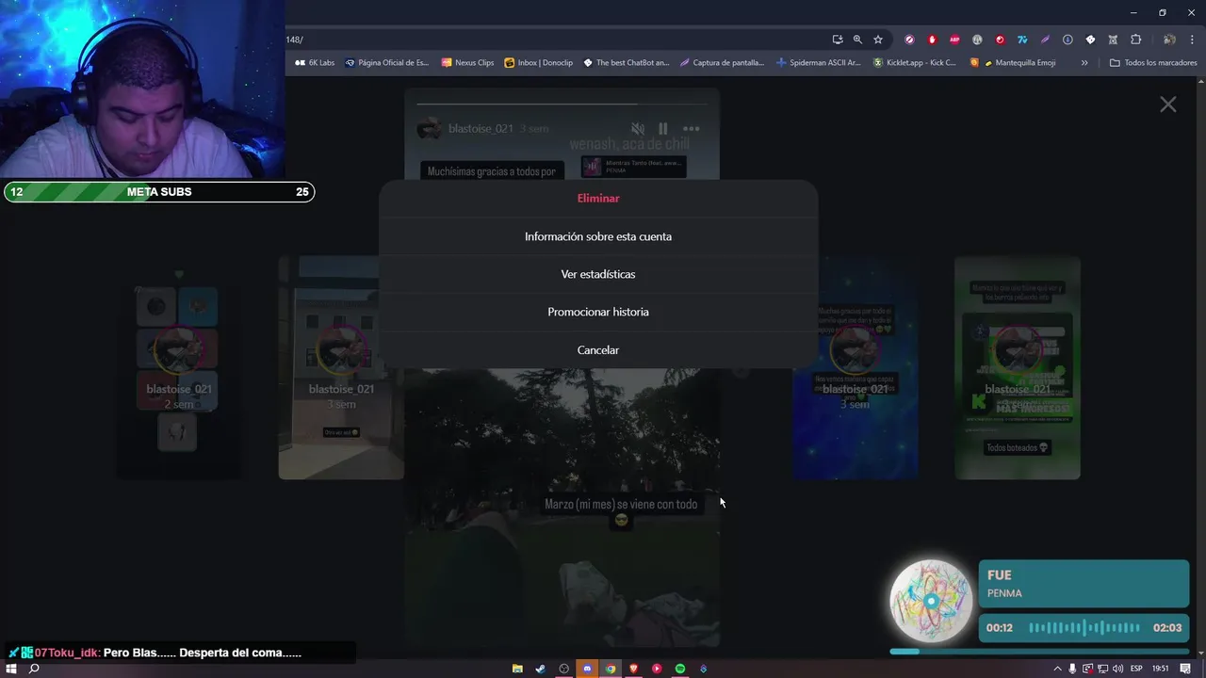
Task: Open the story three-dots menu
Action: pos(692,128)
